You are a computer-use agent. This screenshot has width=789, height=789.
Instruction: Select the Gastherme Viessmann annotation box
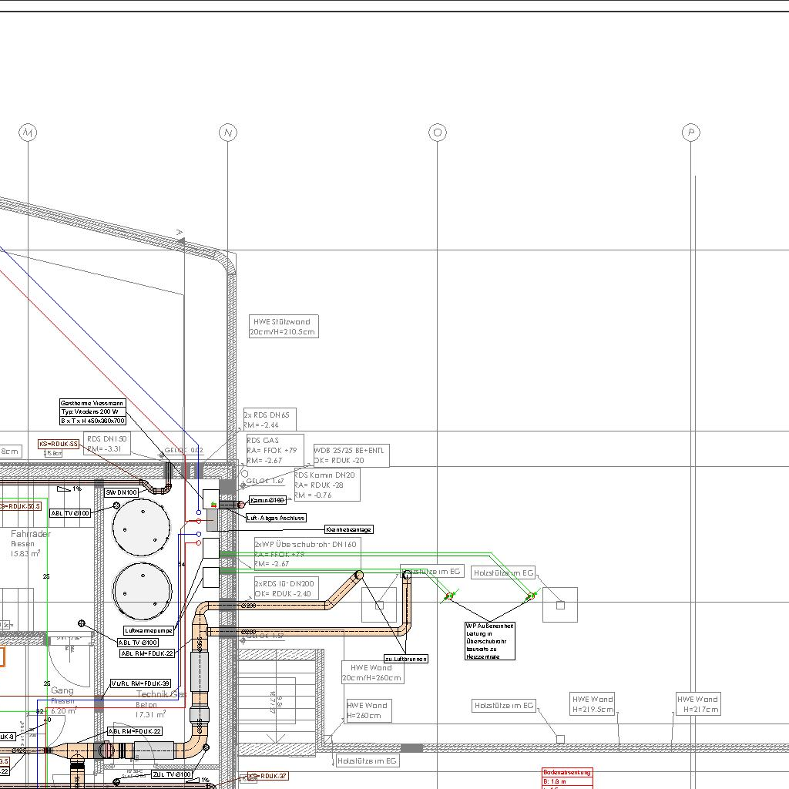[93, 412]
